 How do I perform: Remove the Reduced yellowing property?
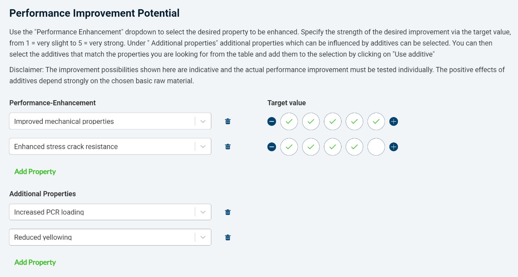tap(228, 237)
